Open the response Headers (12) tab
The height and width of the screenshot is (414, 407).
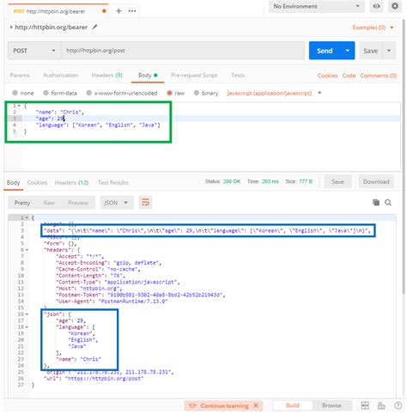(71, 182)
